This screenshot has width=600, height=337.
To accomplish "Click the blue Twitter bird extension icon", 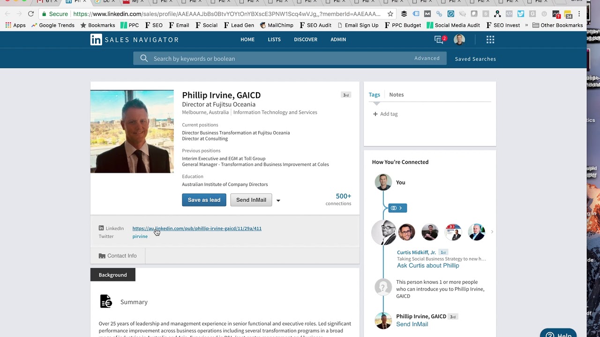I will (x=521, y=14).
